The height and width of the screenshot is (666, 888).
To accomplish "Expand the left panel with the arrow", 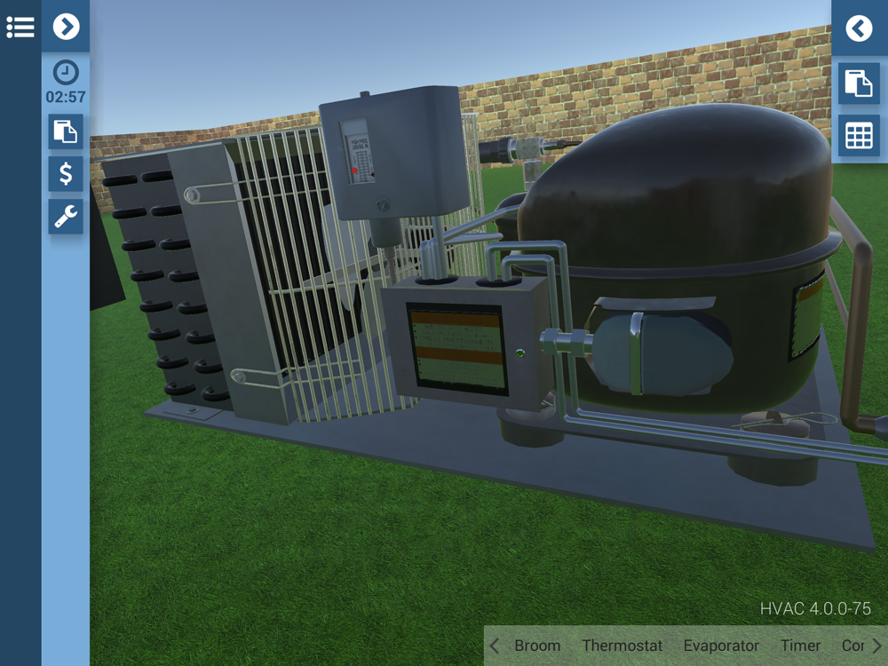I will tap(66, 26).
